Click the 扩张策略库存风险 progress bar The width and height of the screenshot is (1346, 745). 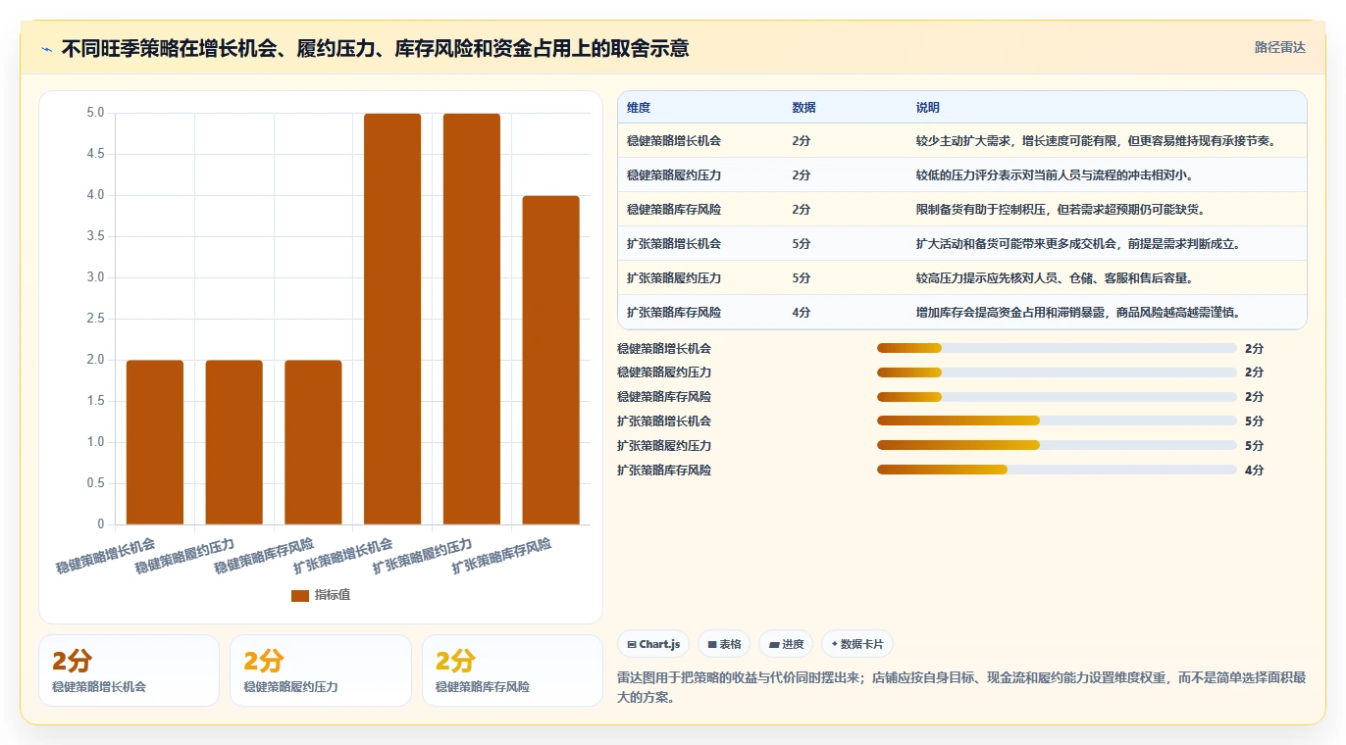pos(1057,471)
